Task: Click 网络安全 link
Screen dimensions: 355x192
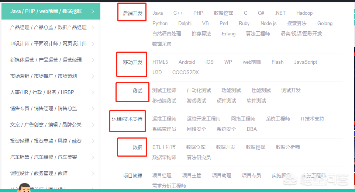Action: click(x=196, y=129)
